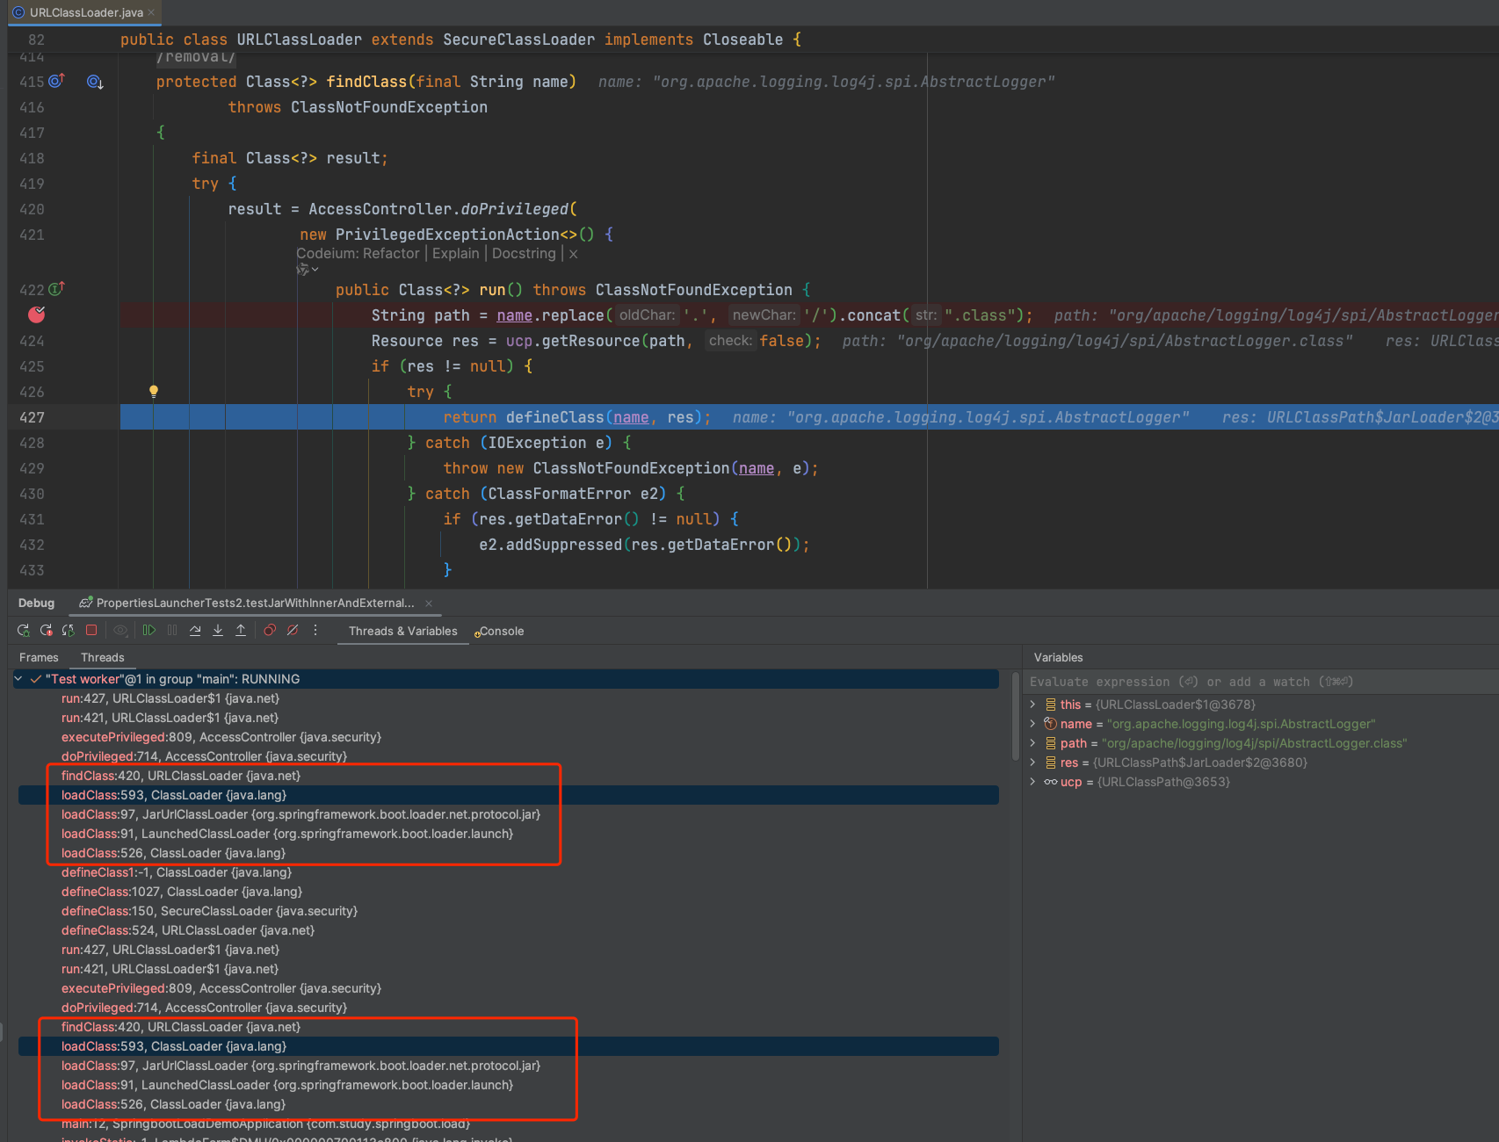Expand the 'ucp' variable node
Image resolution: width=1499 pixels, height=1142 pixels.
(x=1033, y=782)
